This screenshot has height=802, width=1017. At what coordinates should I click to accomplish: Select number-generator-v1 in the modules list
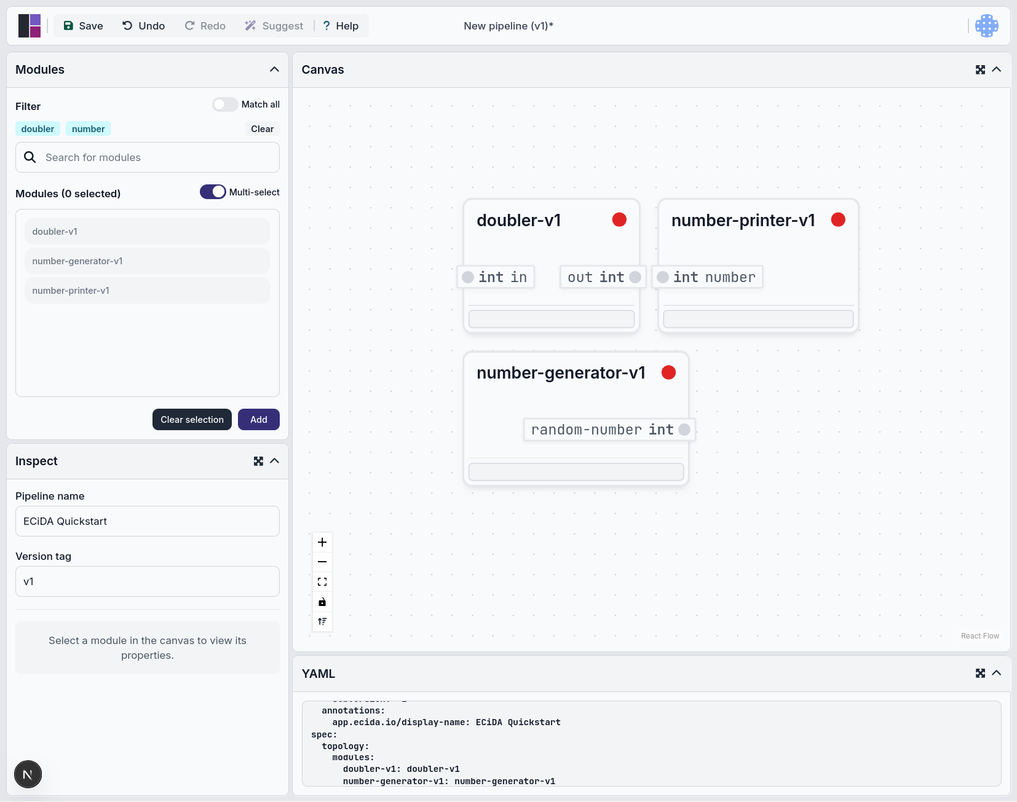point(148,261)
